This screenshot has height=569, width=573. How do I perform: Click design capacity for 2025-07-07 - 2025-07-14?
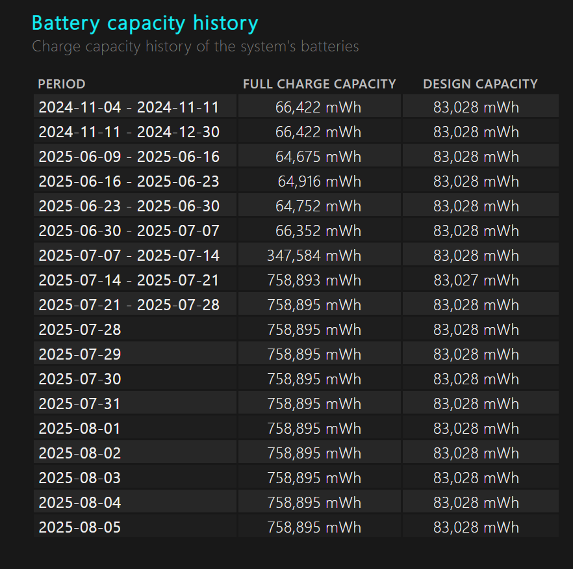[x=476, y=256]
